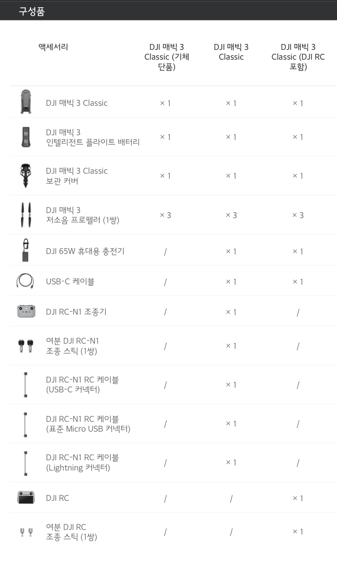Click the USB-C cable icon
The image size is (337, 568).
(x=26, y=281)
